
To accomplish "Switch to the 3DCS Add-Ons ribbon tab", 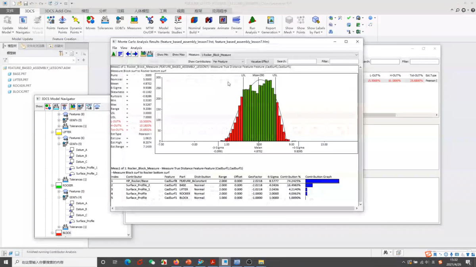I will [58, 11].
